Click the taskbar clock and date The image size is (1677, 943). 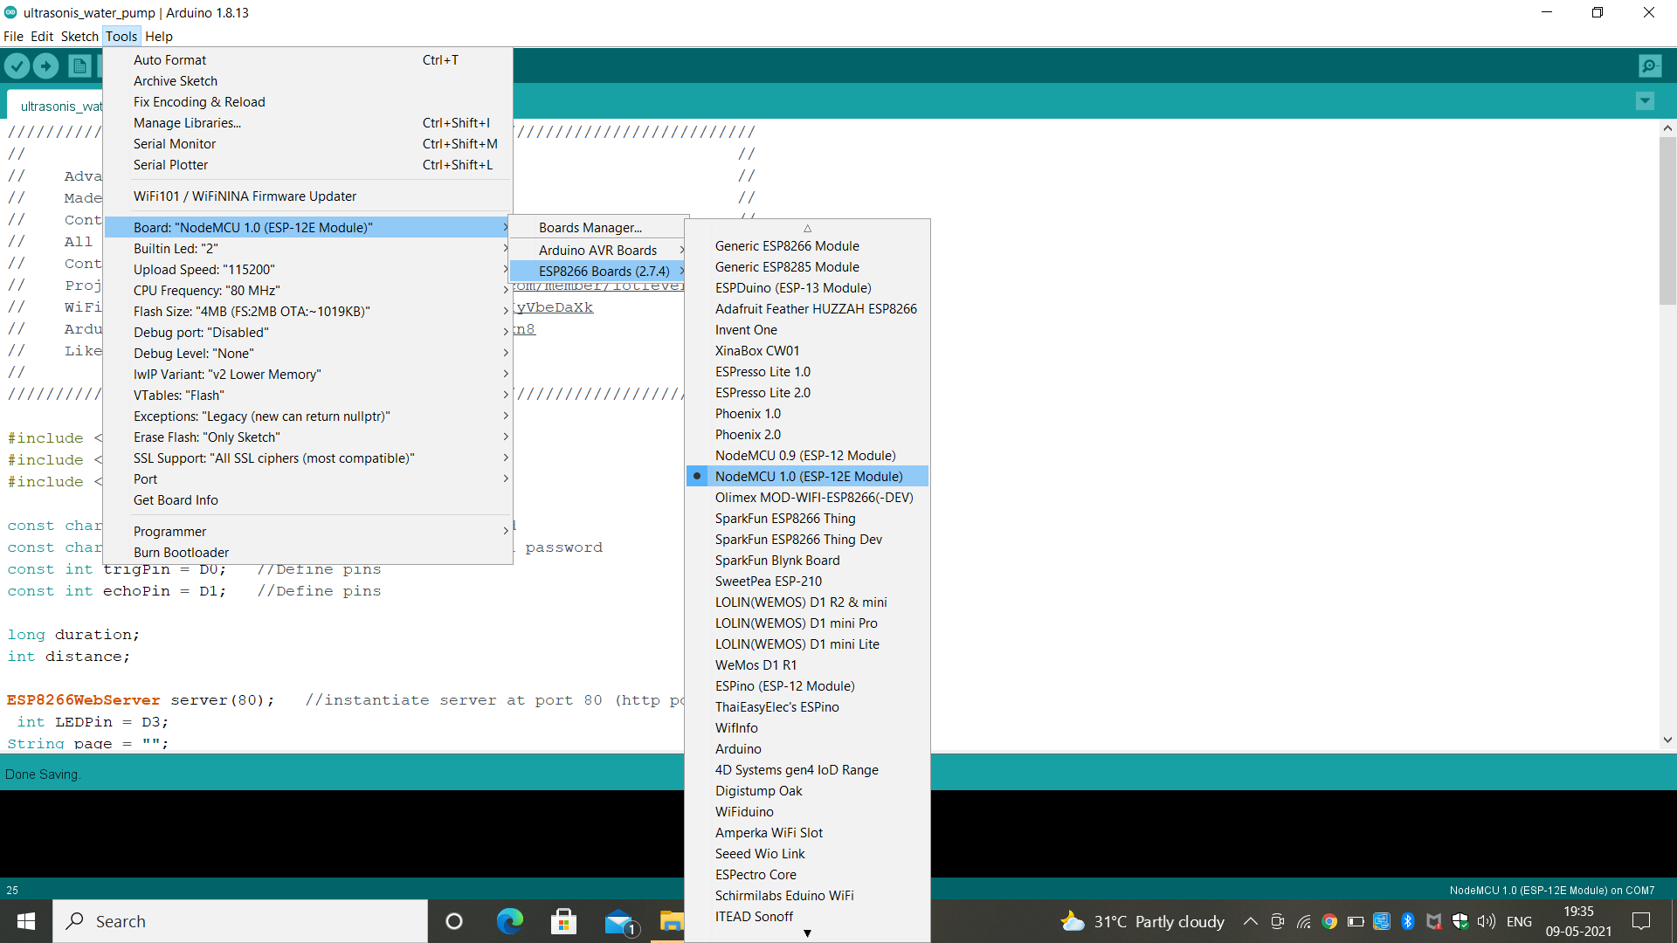click(1578, 921)
